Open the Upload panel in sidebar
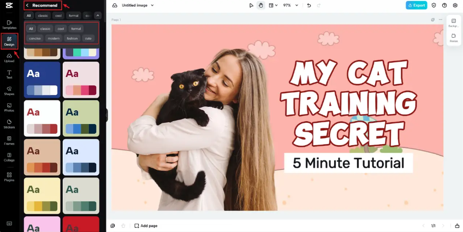Screen dimensions: 463x232 click(x=9, y=58)
